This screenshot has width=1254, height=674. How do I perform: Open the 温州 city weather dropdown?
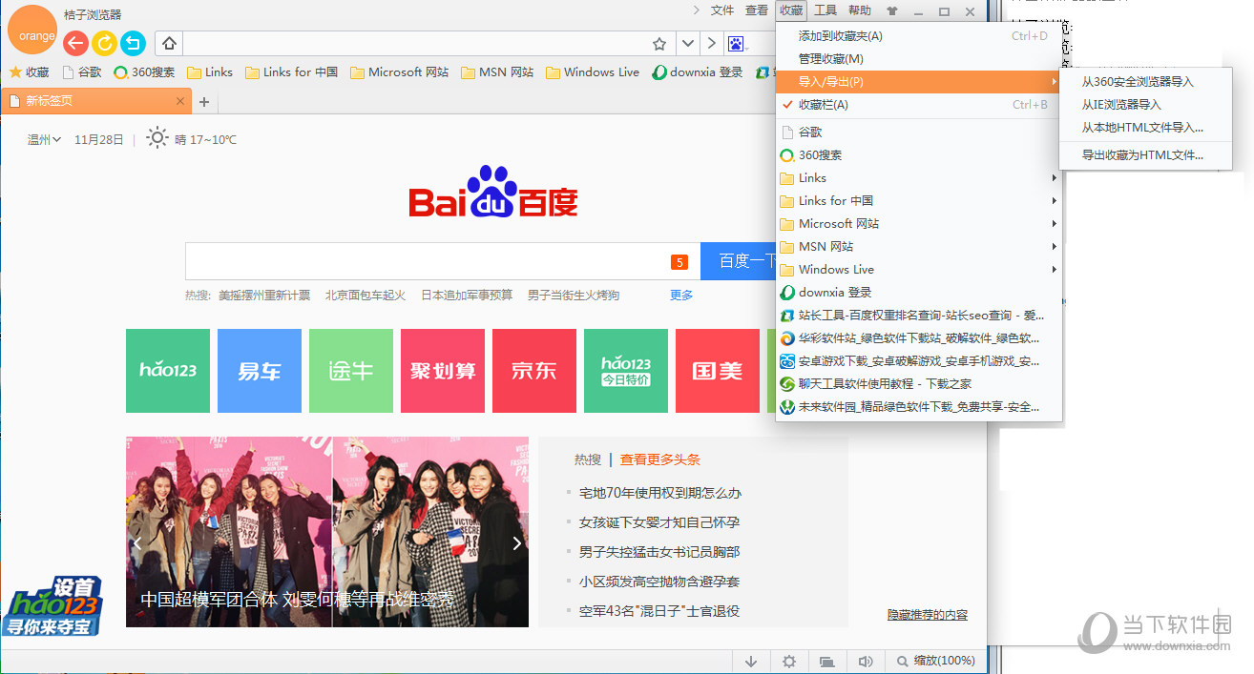42,139
